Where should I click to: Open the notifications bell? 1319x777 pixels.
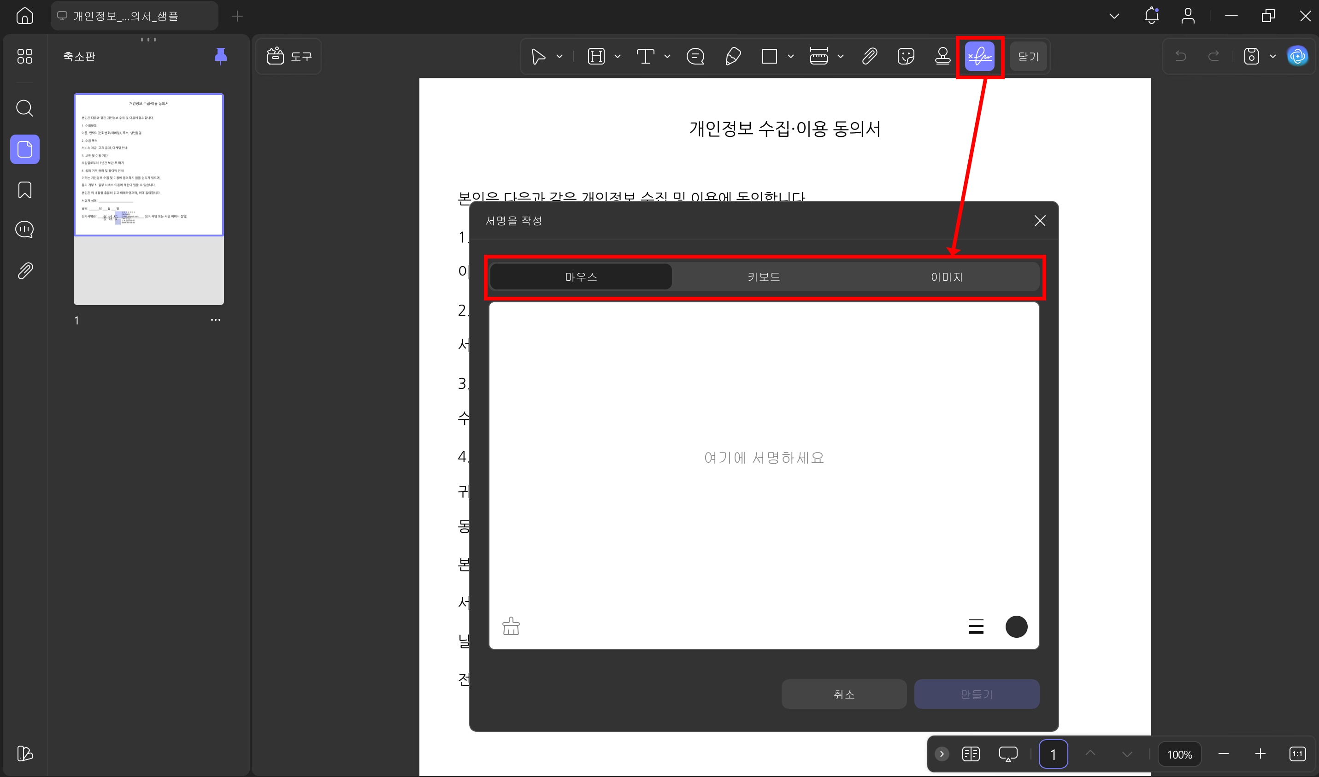tap(1151, 16)
